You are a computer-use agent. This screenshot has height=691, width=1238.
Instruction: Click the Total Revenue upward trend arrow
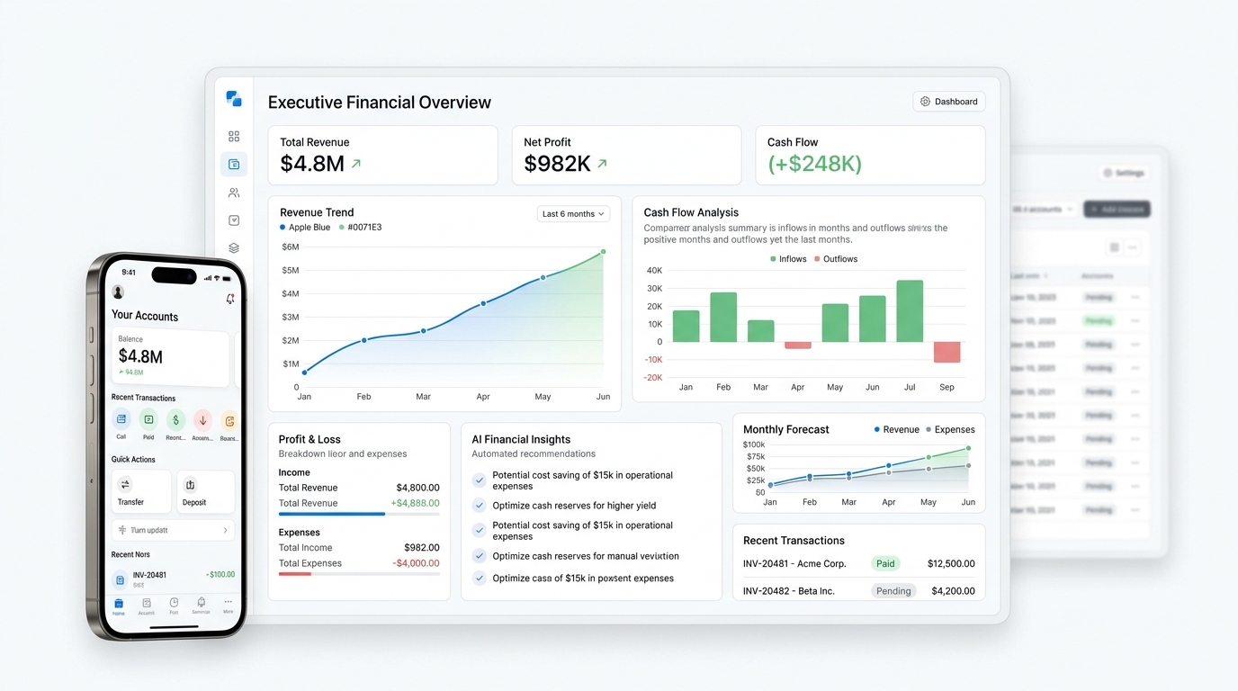pos(356,164)
